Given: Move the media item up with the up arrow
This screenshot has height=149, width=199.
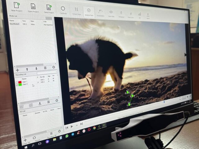Looking at the screenshot, I should click(x=27, y=69).
